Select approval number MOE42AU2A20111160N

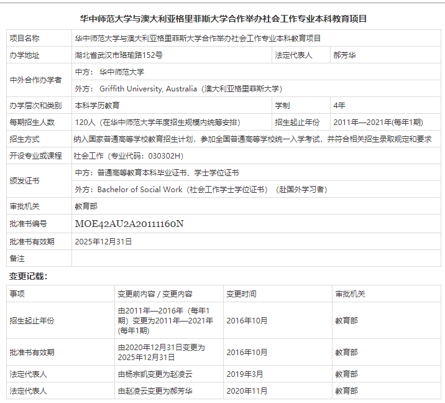pos(129,224)
